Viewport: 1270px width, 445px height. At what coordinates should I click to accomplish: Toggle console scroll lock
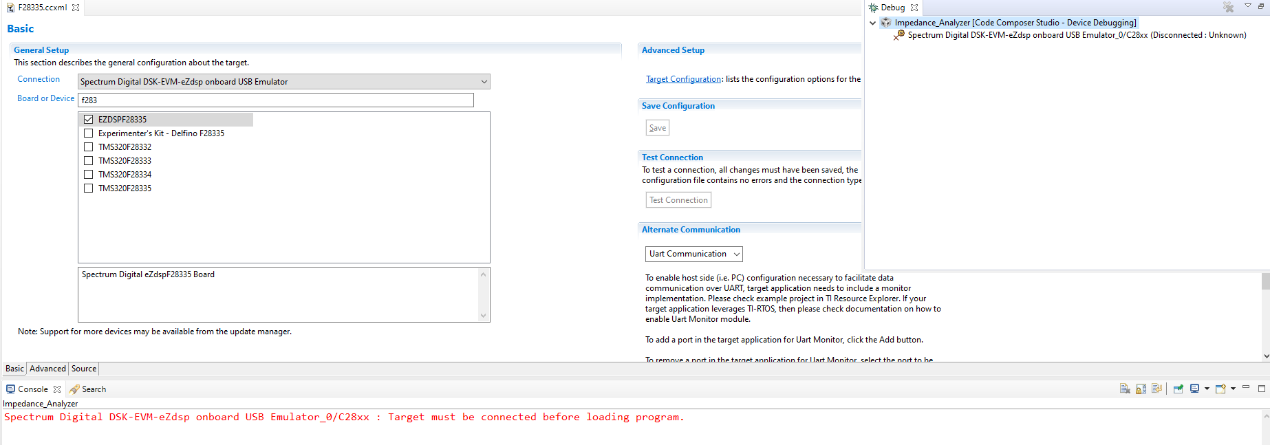tap(1141, 389)
